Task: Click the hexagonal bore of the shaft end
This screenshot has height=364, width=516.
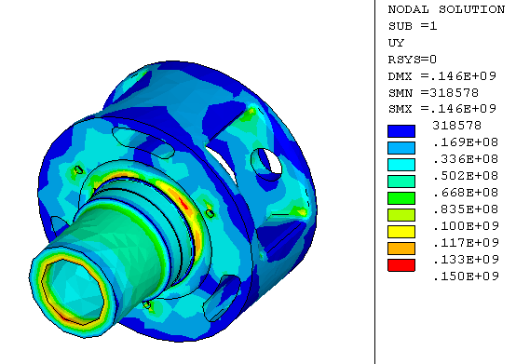Action: 74,292
